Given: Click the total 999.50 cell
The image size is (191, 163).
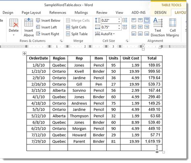Looking at the screenshot, I should click(x=152, y=71).
